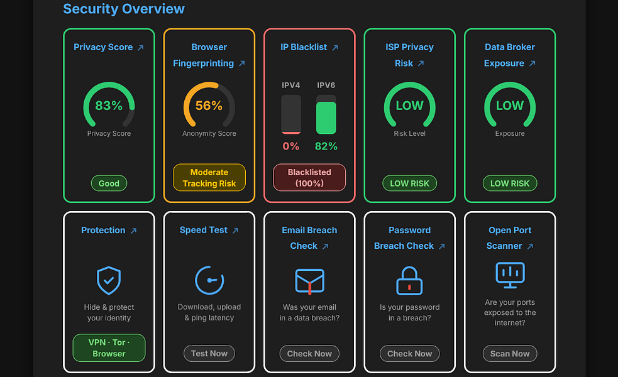The height and width of the screenshot is (377, 618).
Task: Click the LOW Risk Level gauge
Action: pyautogui.click(x=409, y=105)
